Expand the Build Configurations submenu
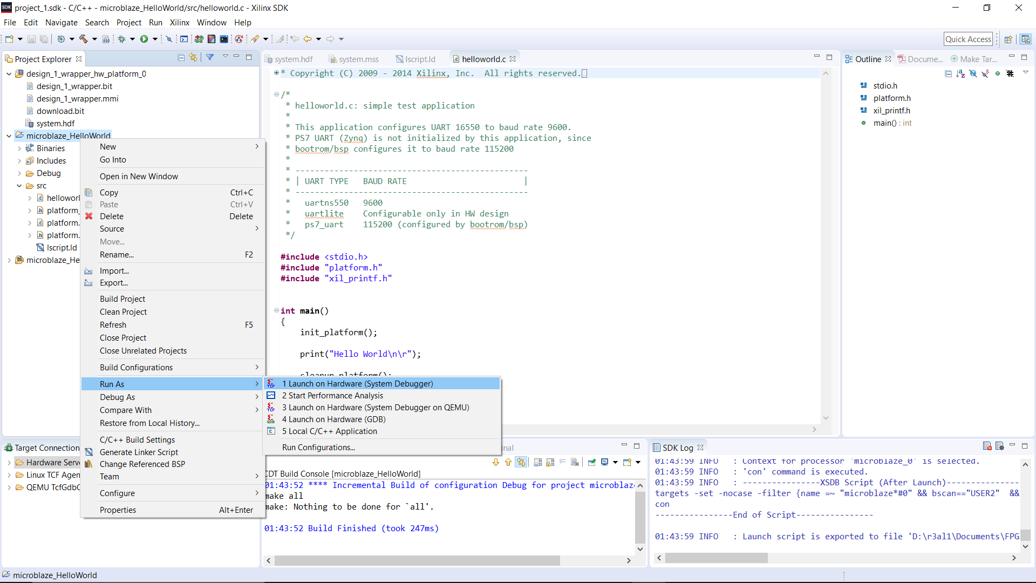1036x583 pixels. tap(136, 367)
